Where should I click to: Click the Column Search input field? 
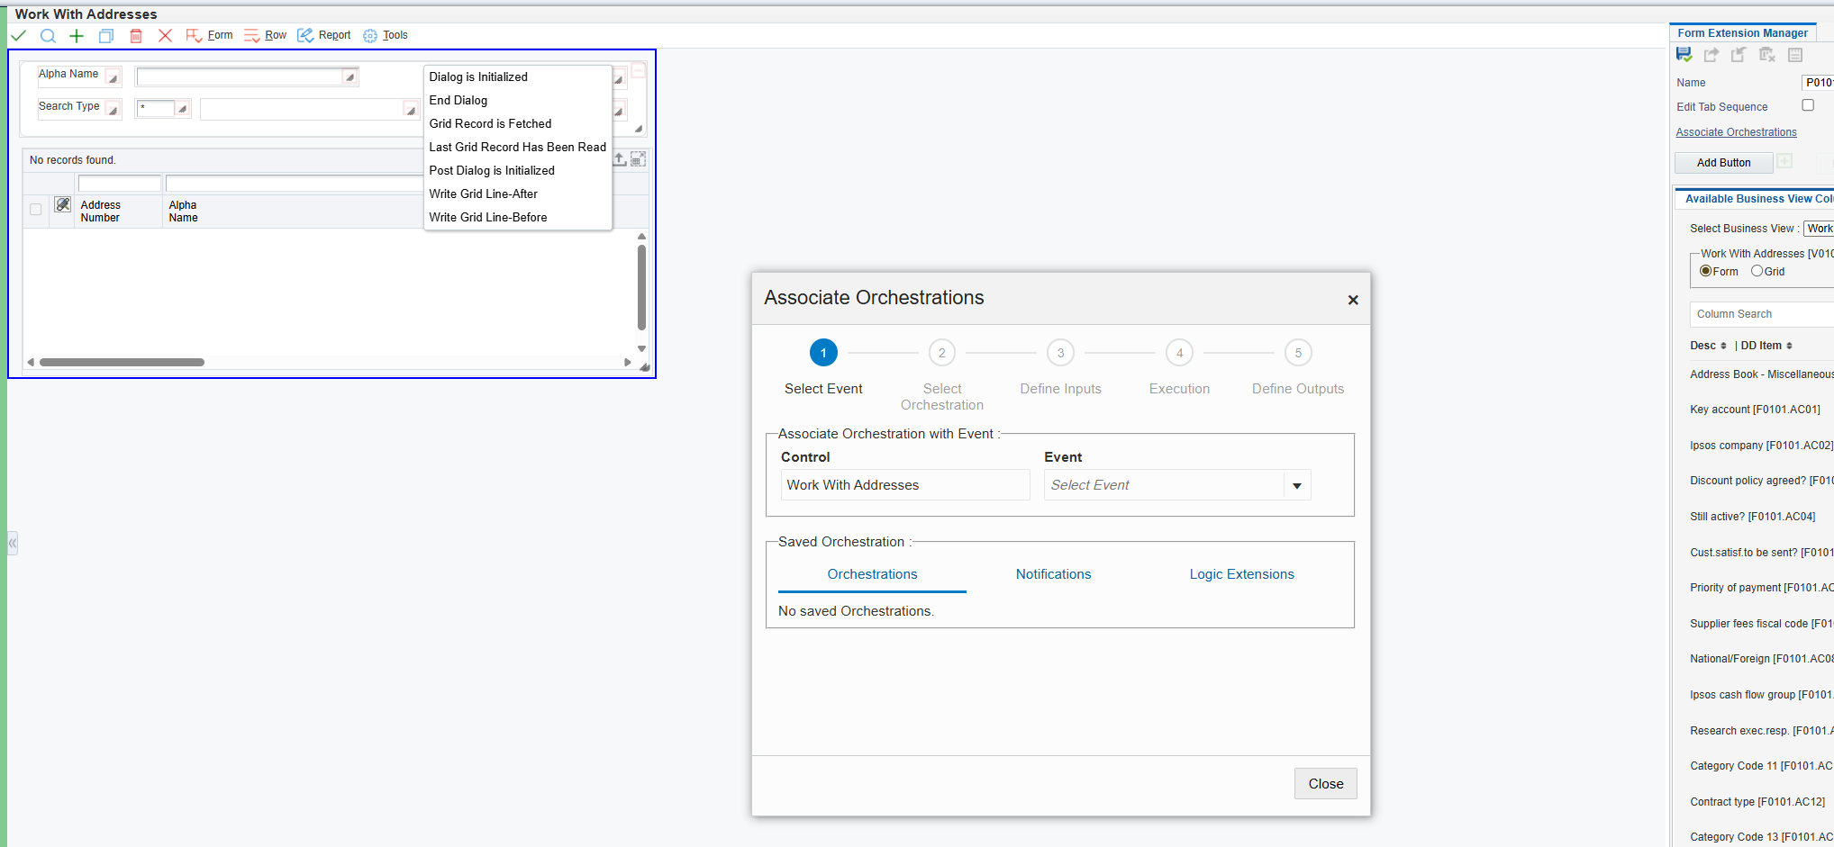pos(1761,314)
